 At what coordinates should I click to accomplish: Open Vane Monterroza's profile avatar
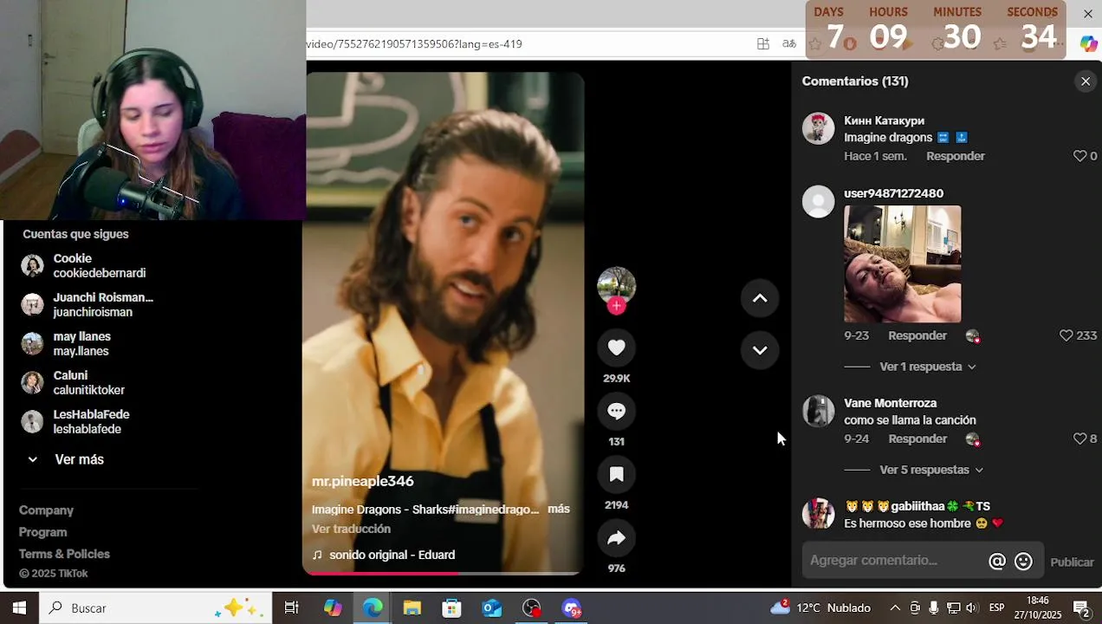[818, 411]
